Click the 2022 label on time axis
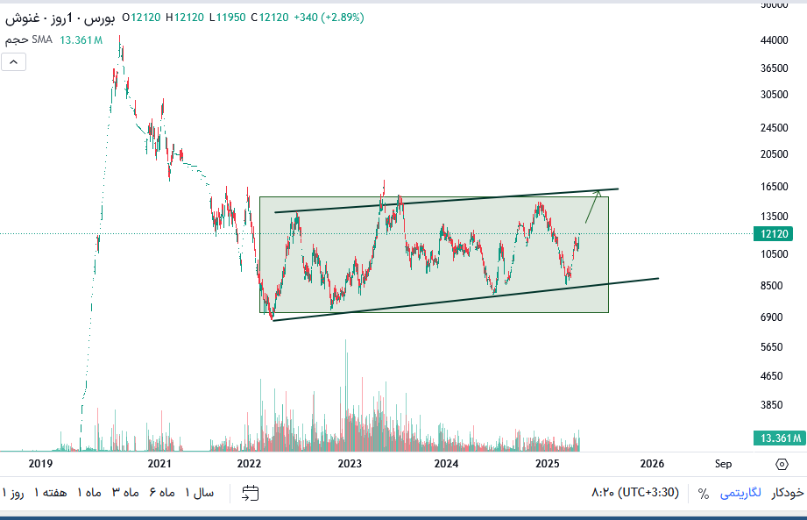Screen dimensions: 807x520 pyautogui.click(x=249, y=464)
